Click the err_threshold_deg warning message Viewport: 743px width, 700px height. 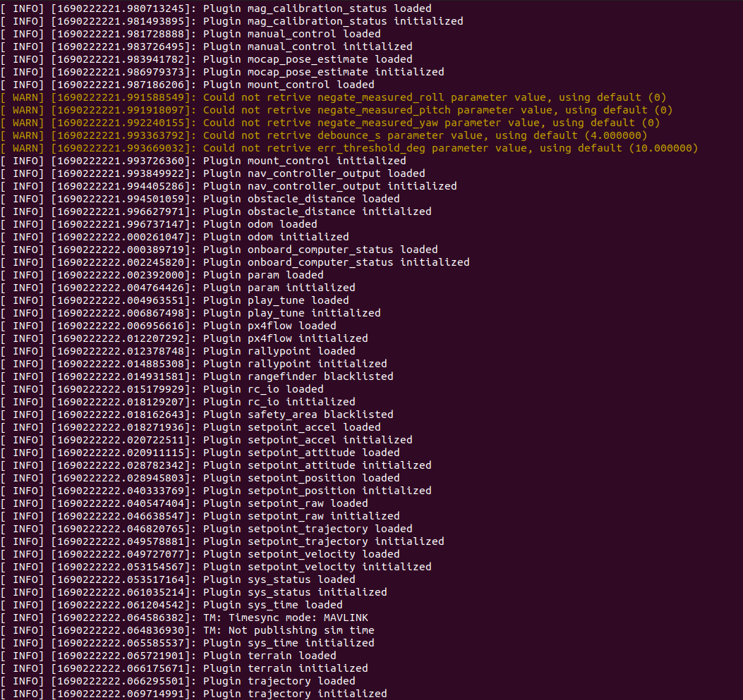point(450,148)
